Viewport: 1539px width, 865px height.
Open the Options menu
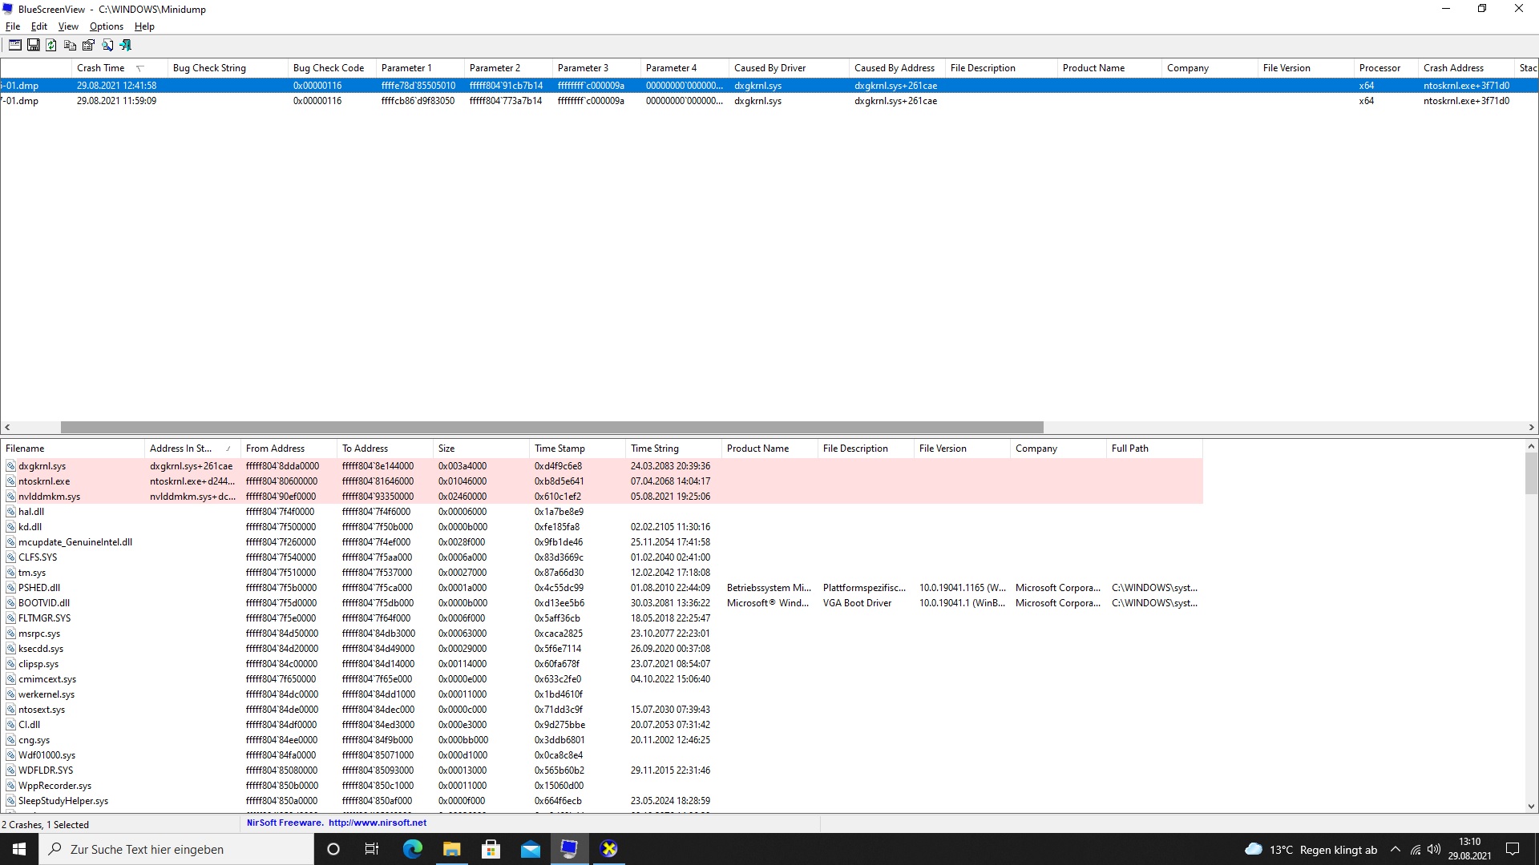106,26
